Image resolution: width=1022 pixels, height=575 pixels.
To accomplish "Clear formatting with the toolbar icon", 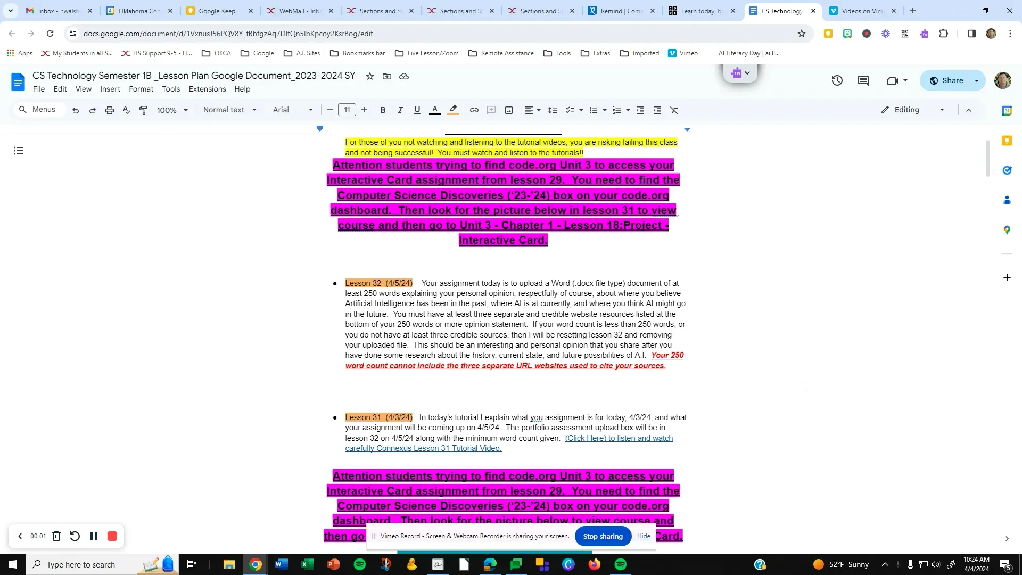I will click(x=674, y=110).
